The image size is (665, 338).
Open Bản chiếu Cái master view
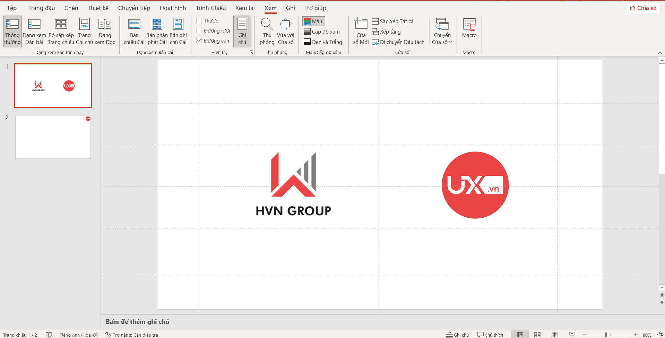coord(134,31)
